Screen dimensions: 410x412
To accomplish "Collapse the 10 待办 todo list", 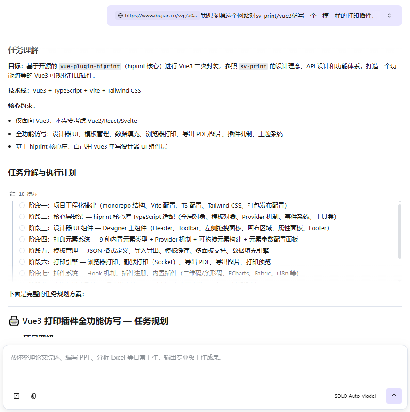I will 27,194.
